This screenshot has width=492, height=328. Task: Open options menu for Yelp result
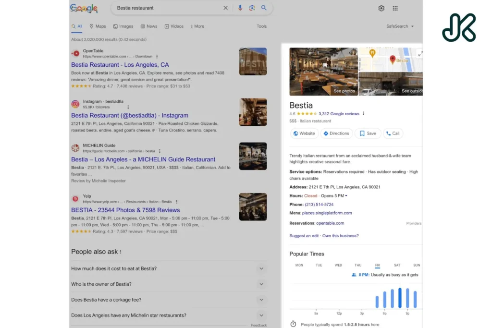tap(177, 202)
